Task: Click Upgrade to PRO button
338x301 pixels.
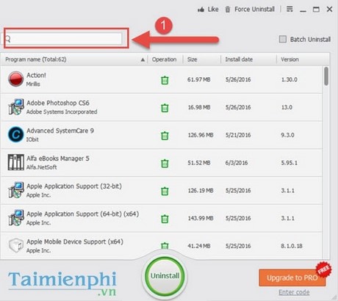Action: click(x=292, y=278)
